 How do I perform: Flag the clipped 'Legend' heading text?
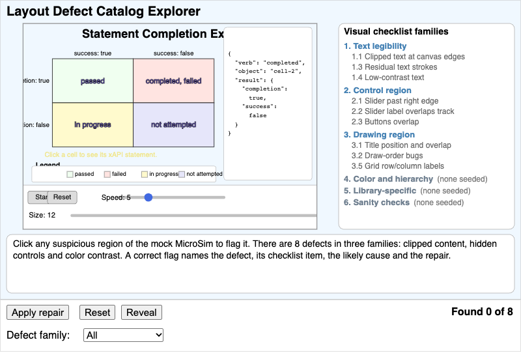(48, 164)
